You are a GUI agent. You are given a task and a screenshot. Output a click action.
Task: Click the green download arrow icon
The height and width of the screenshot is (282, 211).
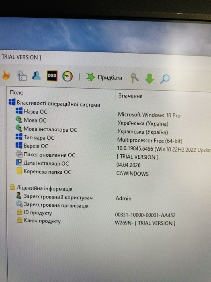[150, 79]
